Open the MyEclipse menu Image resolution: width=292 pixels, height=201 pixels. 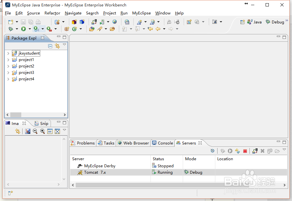pos(141,13)
